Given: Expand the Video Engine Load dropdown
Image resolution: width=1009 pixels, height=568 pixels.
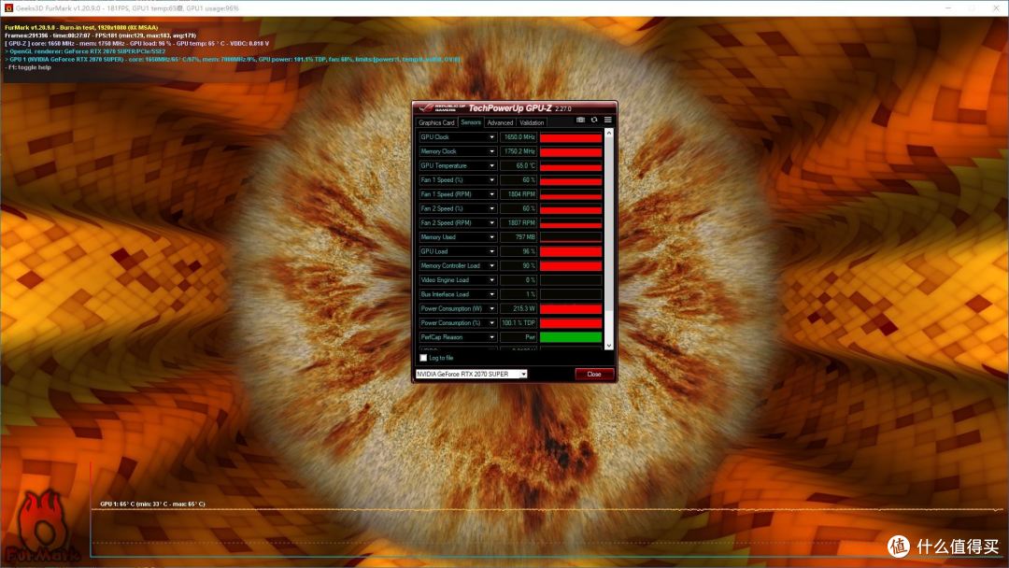Looking at the screenshot, I should point(491,280).
